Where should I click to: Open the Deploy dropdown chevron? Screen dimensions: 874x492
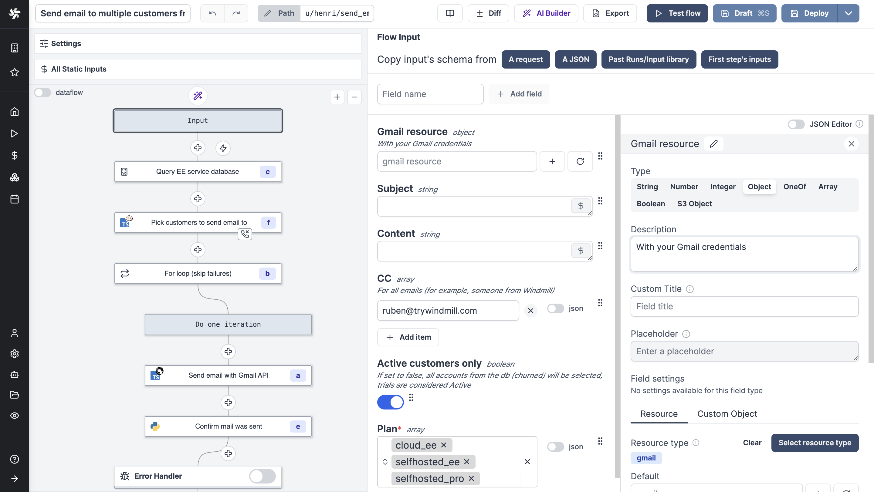pyautogui.click(x=849, y=13)
